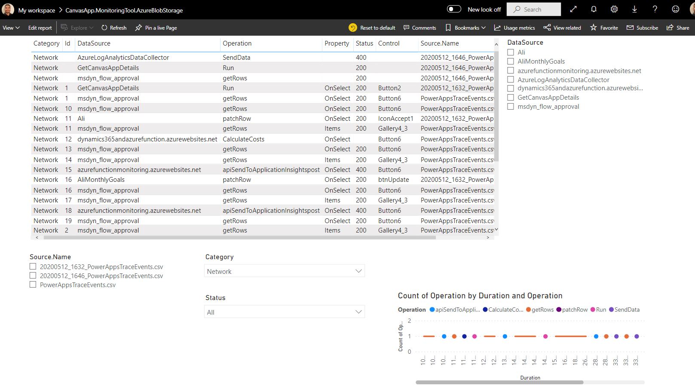Open the download menu icon
The height and width of the screenshot is (386, 695).
click(x=634, y=9)
